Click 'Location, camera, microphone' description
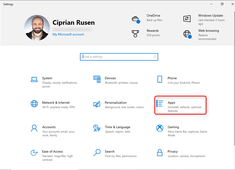235x170 pixels. (186, 156)
